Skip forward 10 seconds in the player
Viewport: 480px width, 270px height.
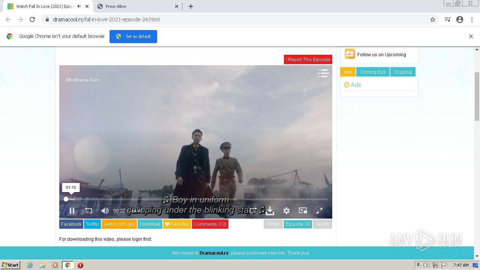tap(253, 211)
